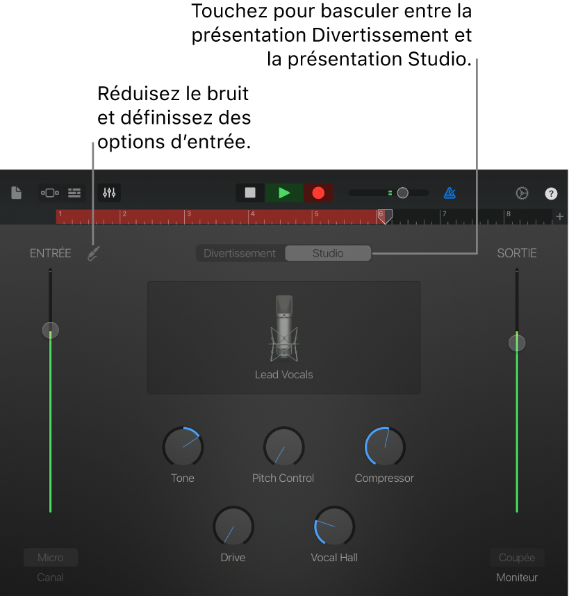Open the song browser document icon
This screenshot has width=569, height=596.
tap(16, 193)
